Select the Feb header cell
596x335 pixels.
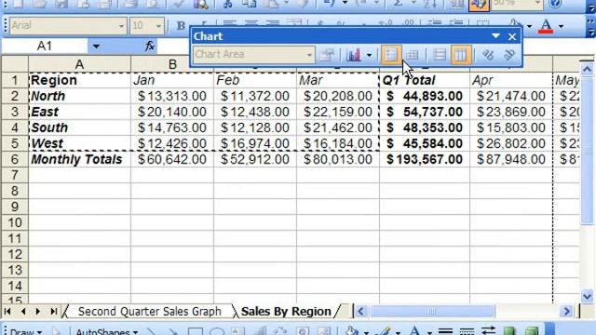pos(255,80)
